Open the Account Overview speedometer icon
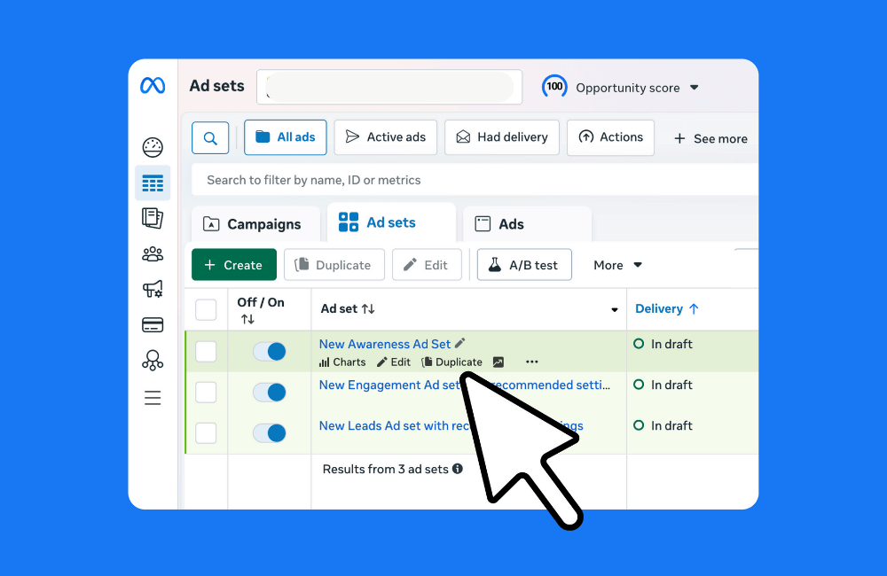This screenshot has height=576, width=887. [153, 147]
